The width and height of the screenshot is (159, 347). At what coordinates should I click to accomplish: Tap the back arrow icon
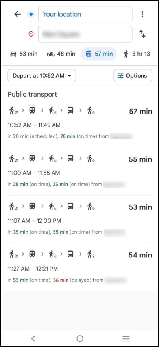click(x=17, y=14)
